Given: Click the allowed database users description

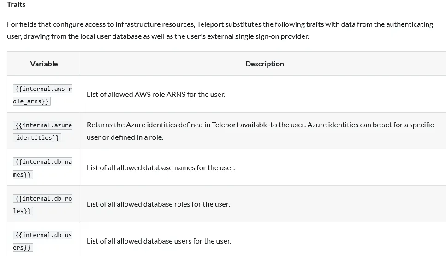Looking at the screenshot, I should (x=159, y=241).
